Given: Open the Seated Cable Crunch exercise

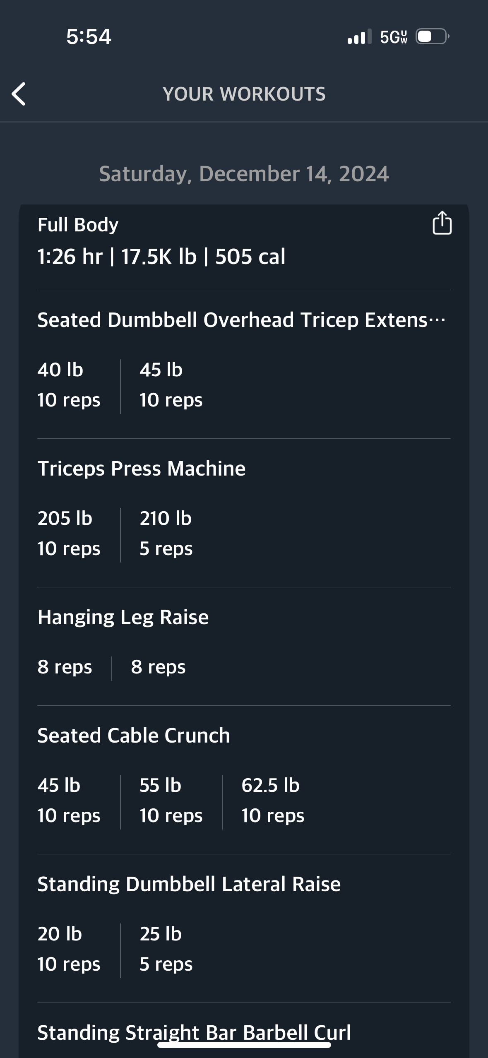Looking at the screenshot, I should coord(134,736).
